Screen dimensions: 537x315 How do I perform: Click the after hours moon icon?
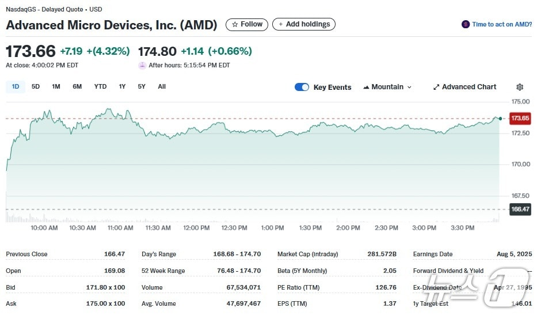pyautogui.click(x=142, y=65)
